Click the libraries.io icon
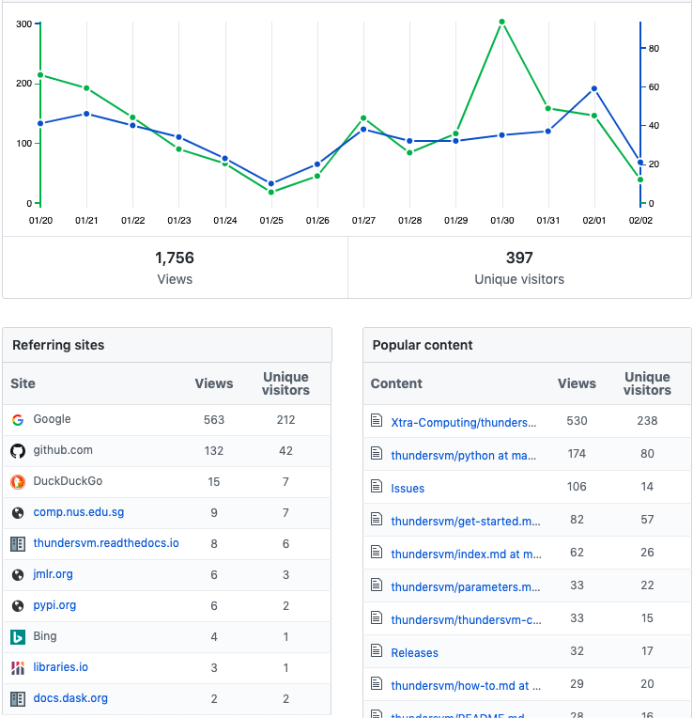This screenshot has height=718, width=693. pyautogui.click(x=18, y=668)
